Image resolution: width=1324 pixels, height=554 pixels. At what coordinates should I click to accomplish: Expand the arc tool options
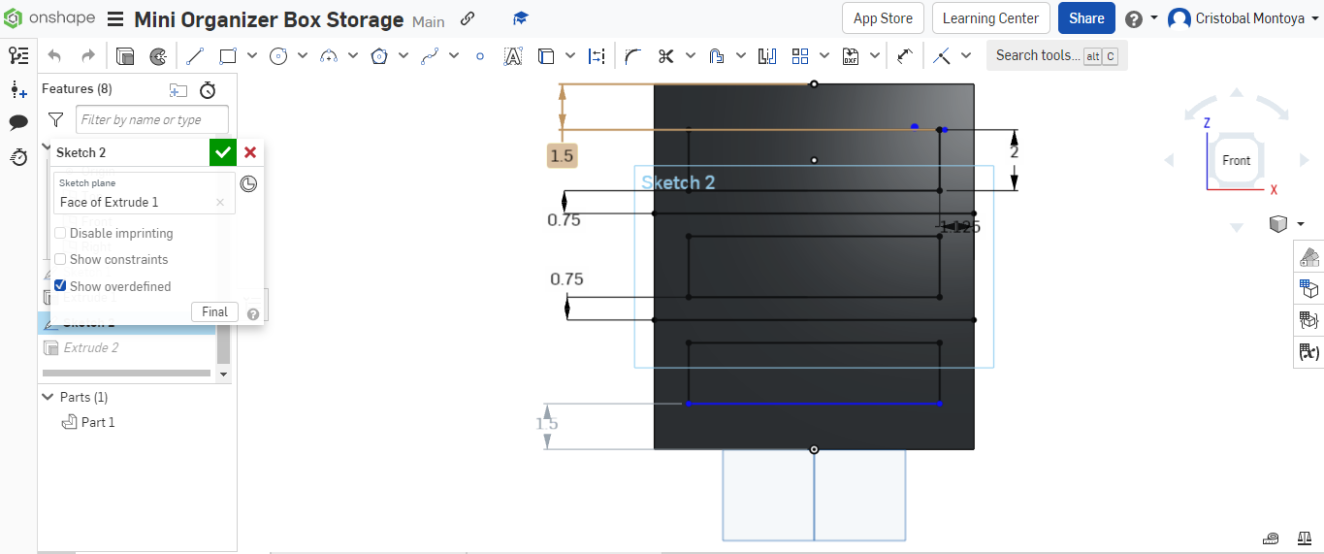pyautogui.click(x=353, y=56)
